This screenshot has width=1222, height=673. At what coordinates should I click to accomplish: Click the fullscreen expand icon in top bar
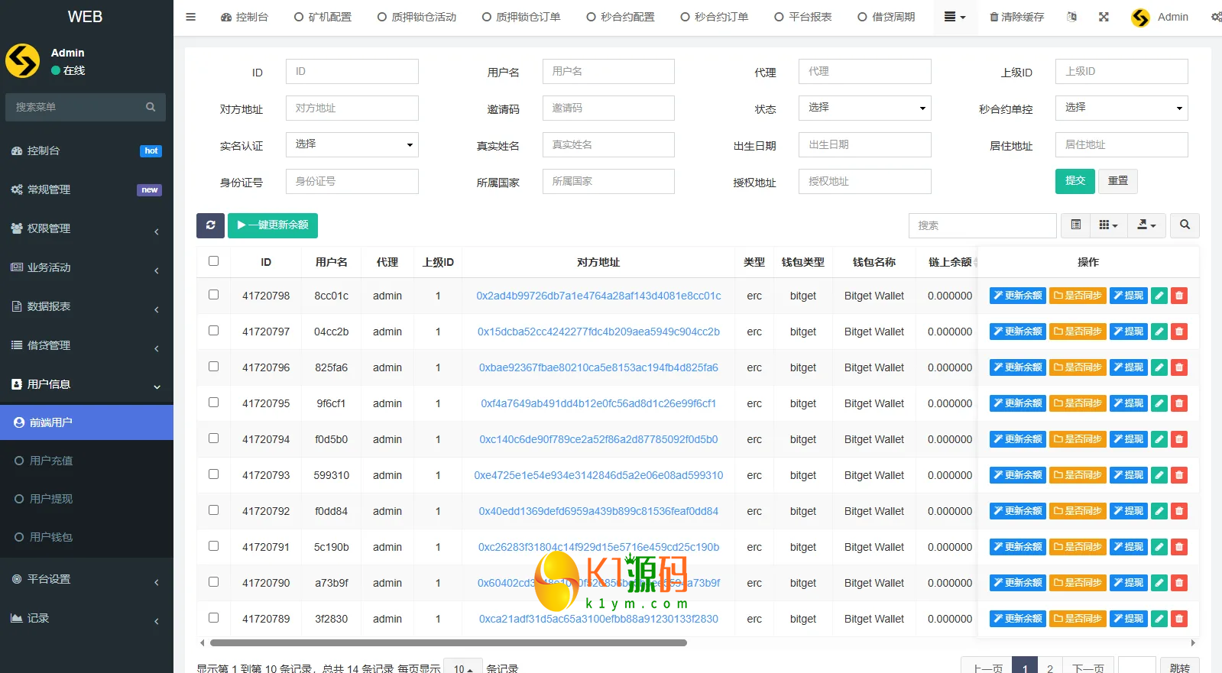click(x=1104, y=17)
